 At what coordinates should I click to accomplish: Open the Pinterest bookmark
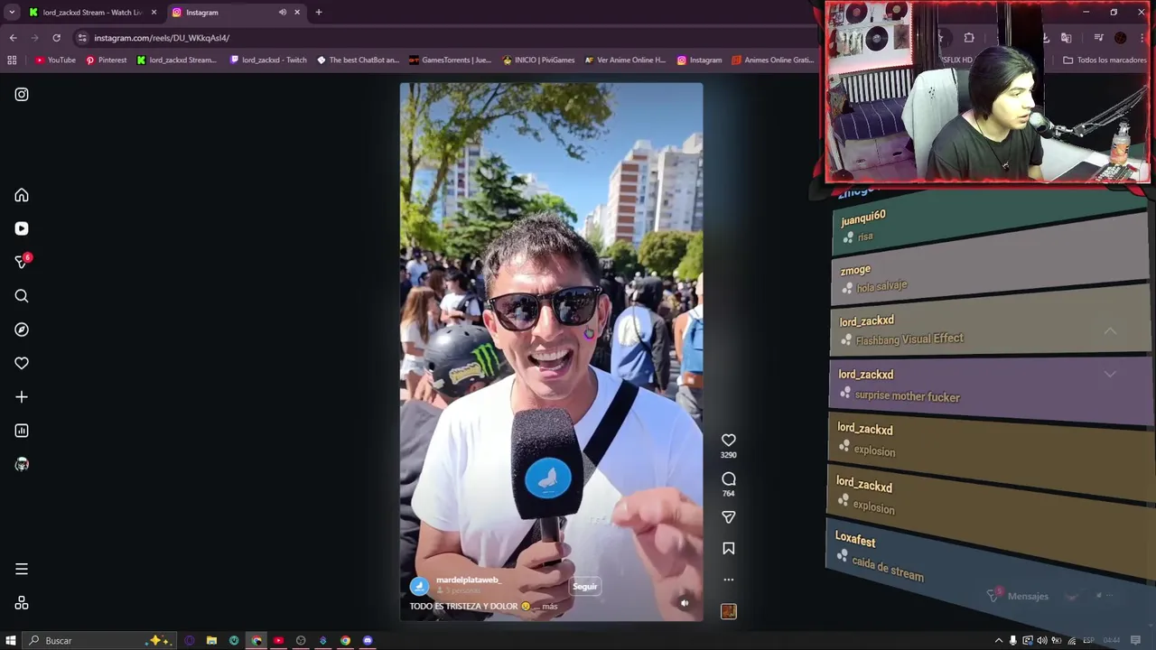[107, 60]
